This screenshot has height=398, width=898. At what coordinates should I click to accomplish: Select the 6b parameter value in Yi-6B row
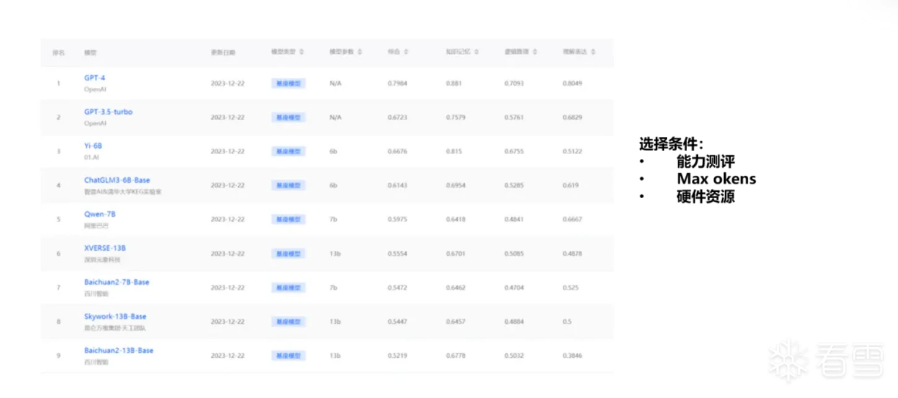pos(333,151)
